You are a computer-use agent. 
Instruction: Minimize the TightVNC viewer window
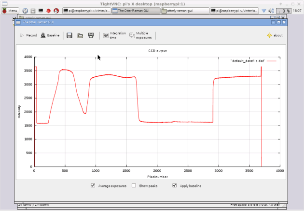coord(287,4)
